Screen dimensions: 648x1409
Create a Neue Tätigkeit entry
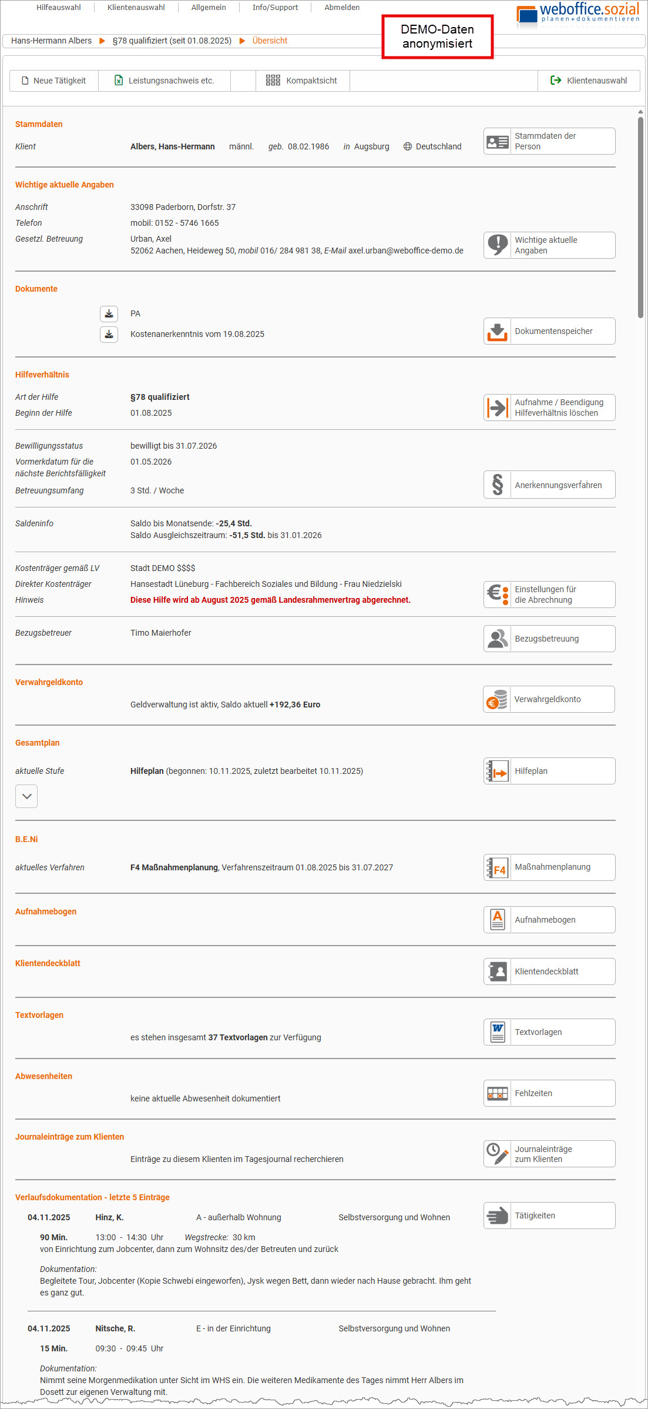tap(54, 81)
